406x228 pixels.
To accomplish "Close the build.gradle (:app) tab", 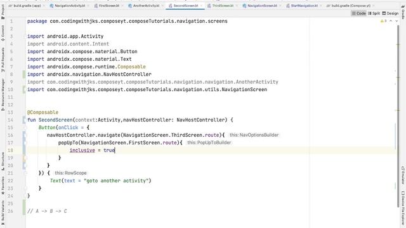I will click(44, 6).
